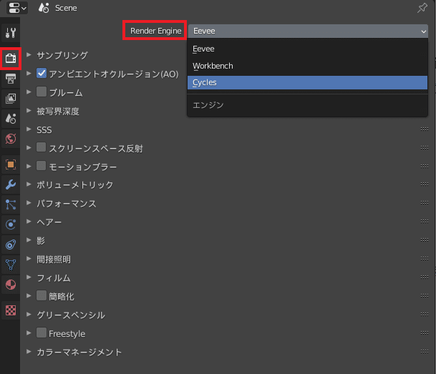Enable the Freestyle checkbox
436x374 pixels.
tap(42, 333)
